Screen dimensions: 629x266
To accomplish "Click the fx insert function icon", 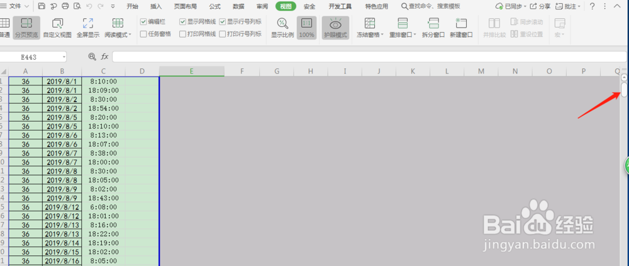I will pos(104,57).
